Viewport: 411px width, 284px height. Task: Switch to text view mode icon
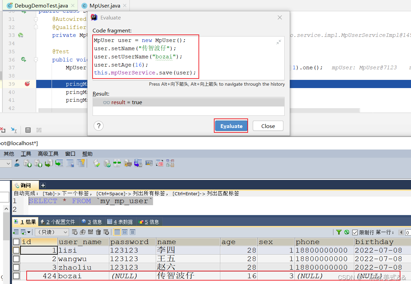pyautogui.click(x=133, y=232)
